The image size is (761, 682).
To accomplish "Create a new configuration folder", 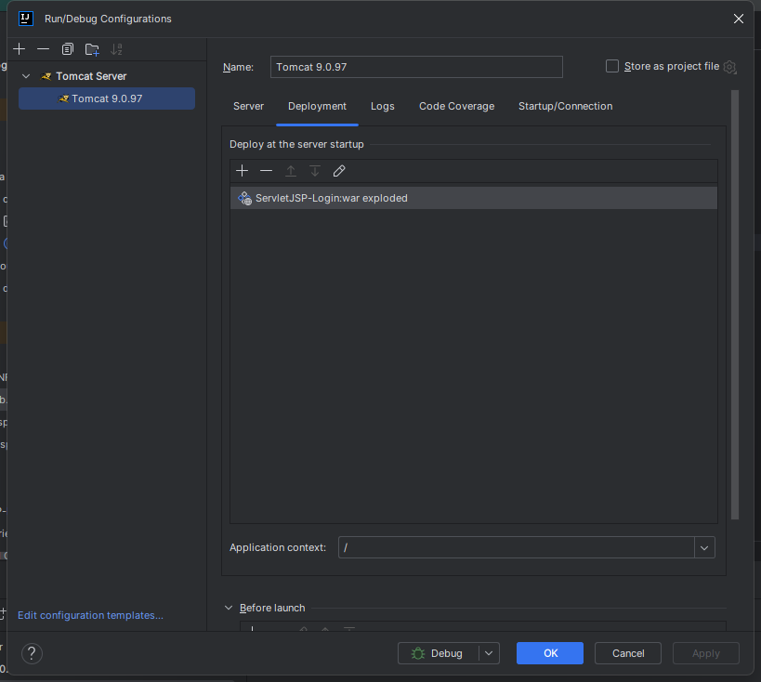I will (x=92, y=49).
